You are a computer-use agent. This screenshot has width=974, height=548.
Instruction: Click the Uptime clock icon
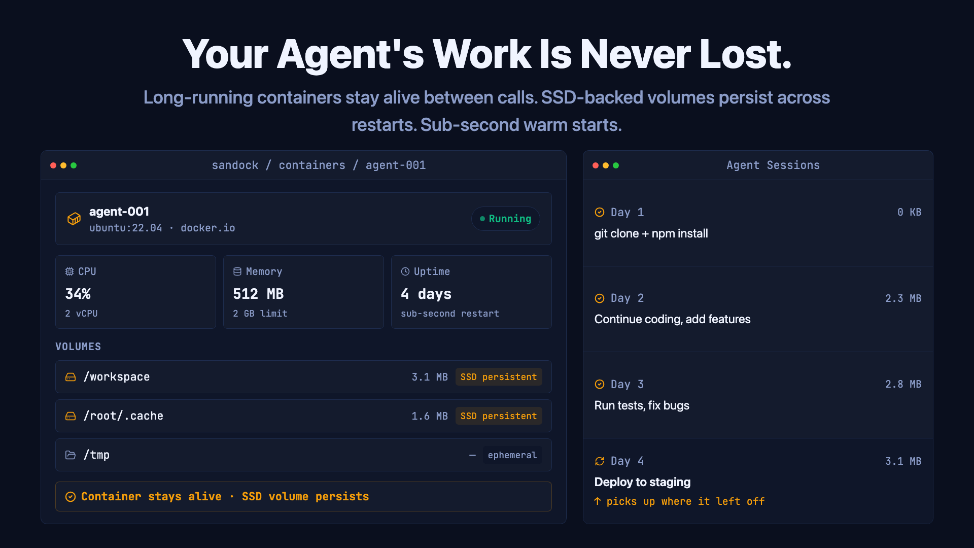pos(405,271)
